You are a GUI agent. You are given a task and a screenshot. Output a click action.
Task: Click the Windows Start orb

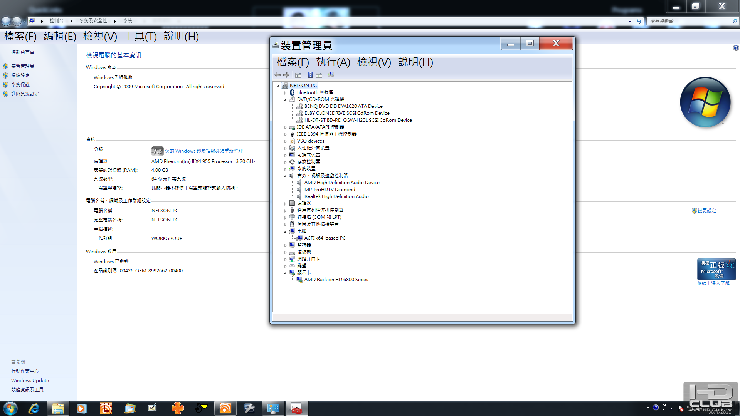tap(10, 408)
